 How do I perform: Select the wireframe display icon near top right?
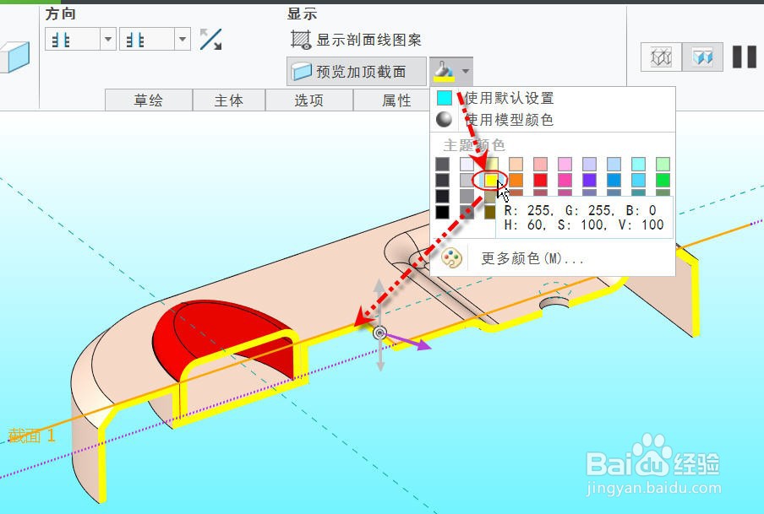(x=659, y=57)
